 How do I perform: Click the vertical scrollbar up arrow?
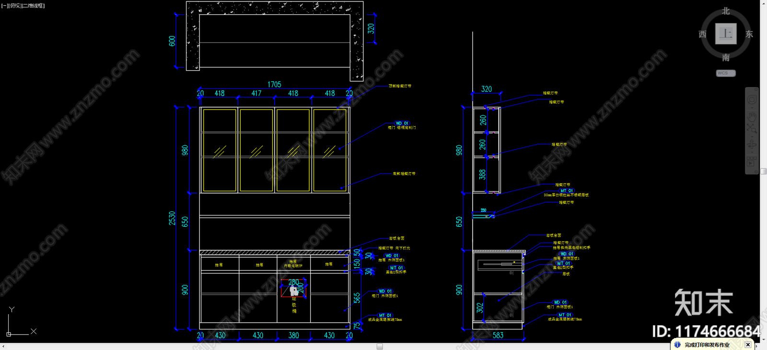[x=764, y=3]
